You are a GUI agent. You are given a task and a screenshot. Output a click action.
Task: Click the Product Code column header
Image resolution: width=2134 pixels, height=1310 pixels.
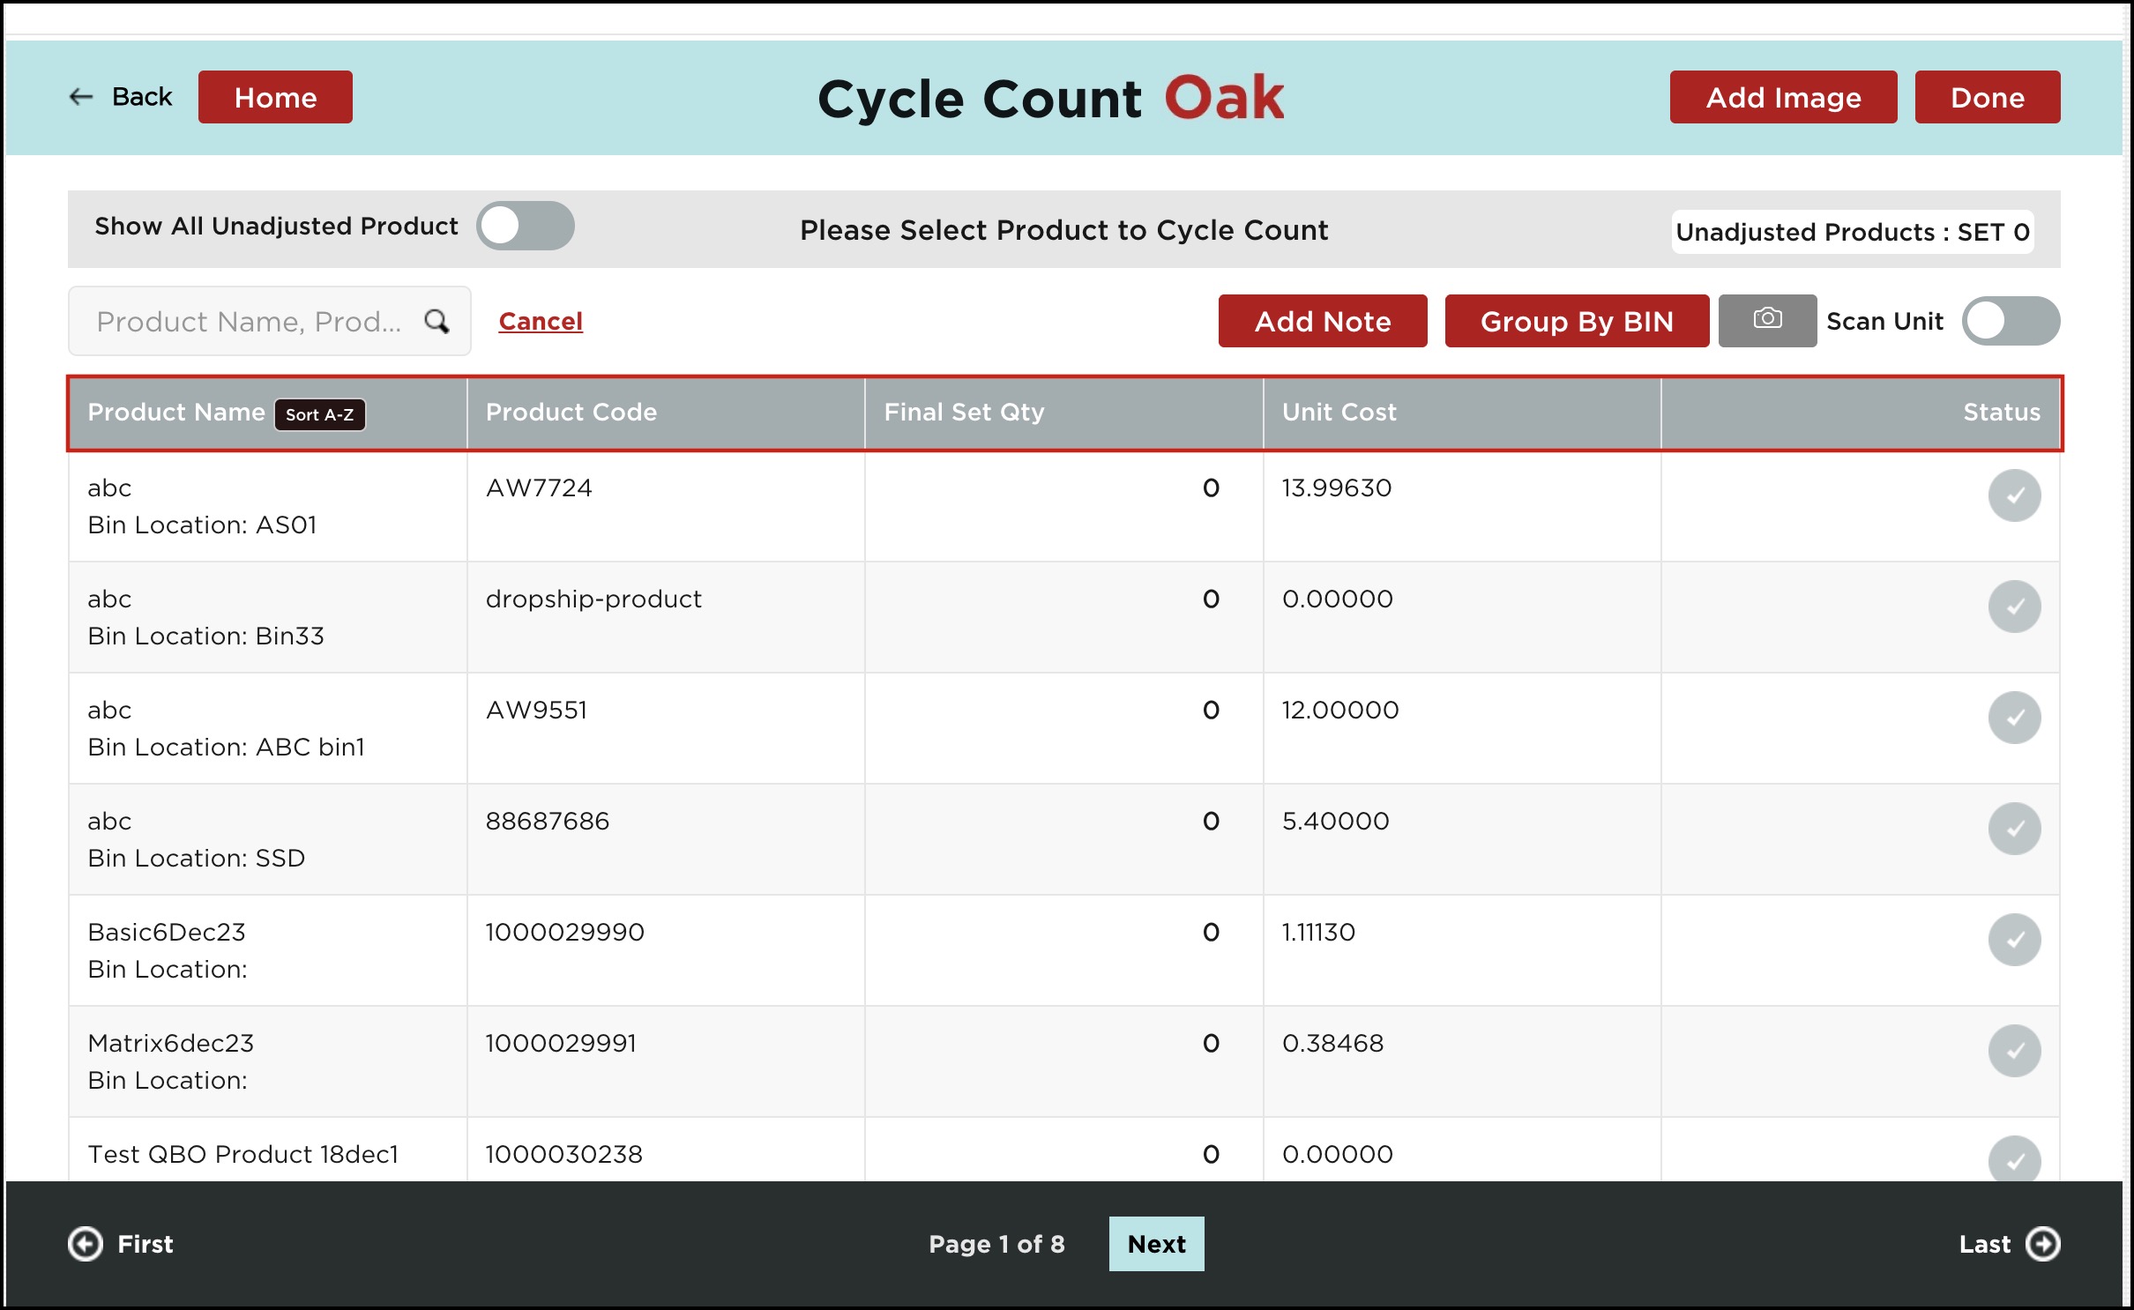click(x=571, y=413)
